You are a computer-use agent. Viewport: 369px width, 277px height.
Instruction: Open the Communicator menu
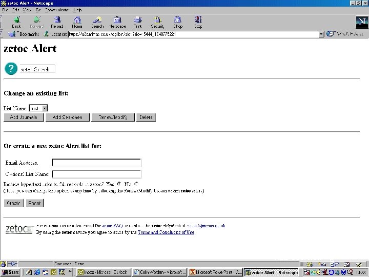tap(57, 10)
